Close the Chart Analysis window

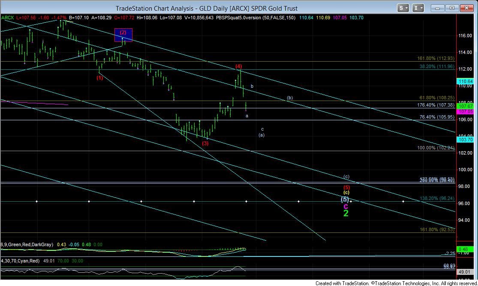pos(466,8)
